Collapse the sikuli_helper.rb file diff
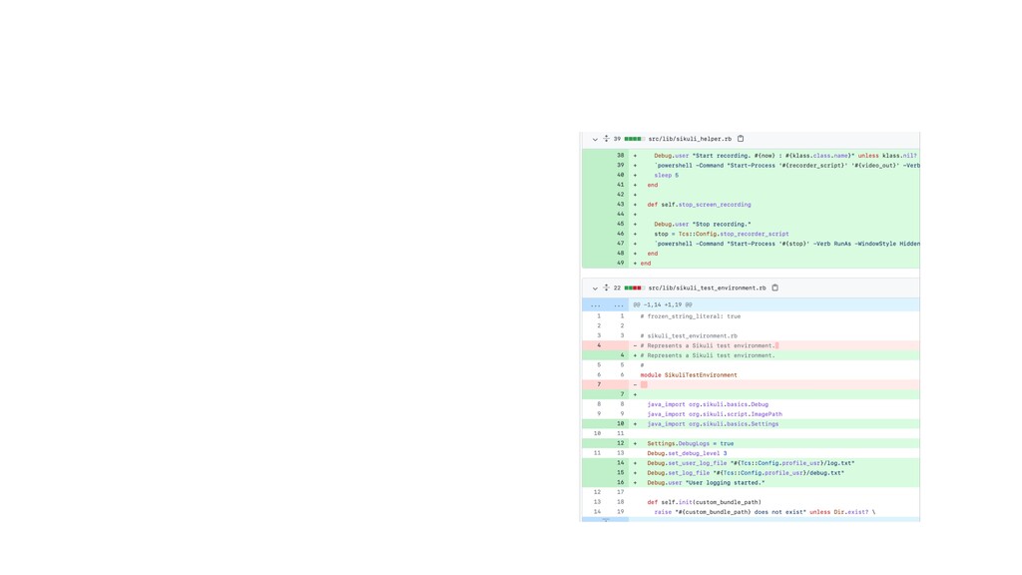 pyautogui.click(x=595, y=139)
